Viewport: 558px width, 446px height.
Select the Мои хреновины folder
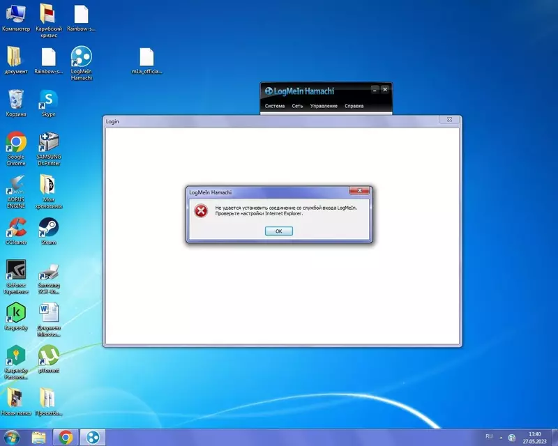pos(49,192)
